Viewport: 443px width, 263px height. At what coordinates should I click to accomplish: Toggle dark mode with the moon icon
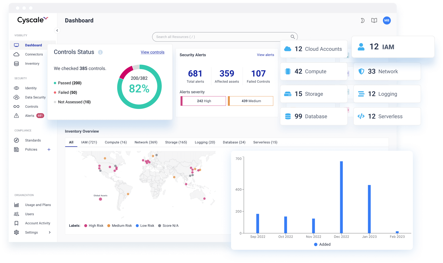363,20
